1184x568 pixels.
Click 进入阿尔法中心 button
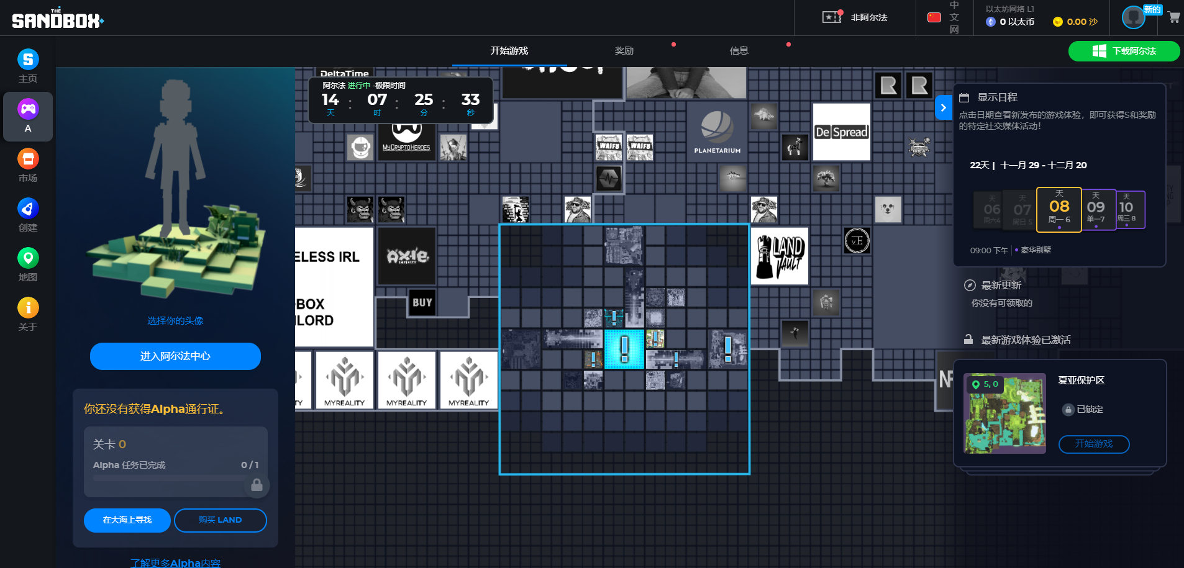click(x=175, y=356)
